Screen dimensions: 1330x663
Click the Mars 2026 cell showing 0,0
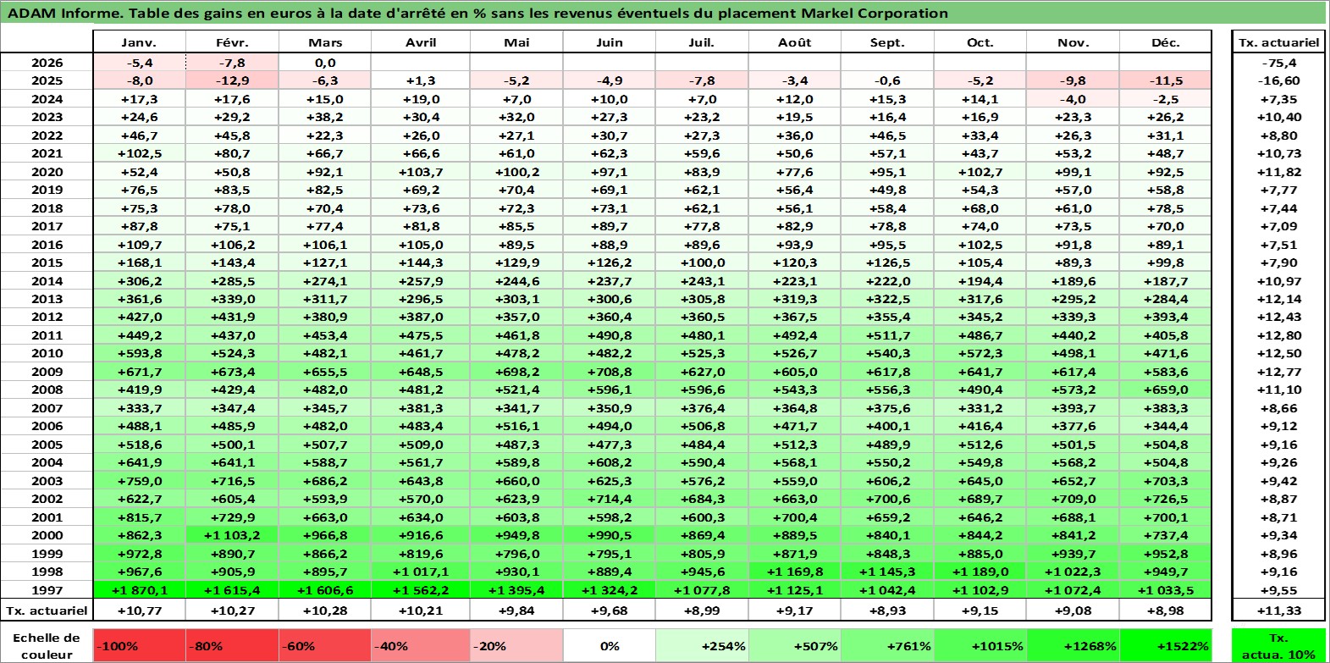(x=325, y=63)
